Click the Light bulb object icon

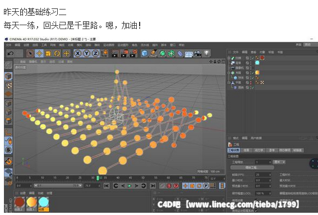(206, 53)
